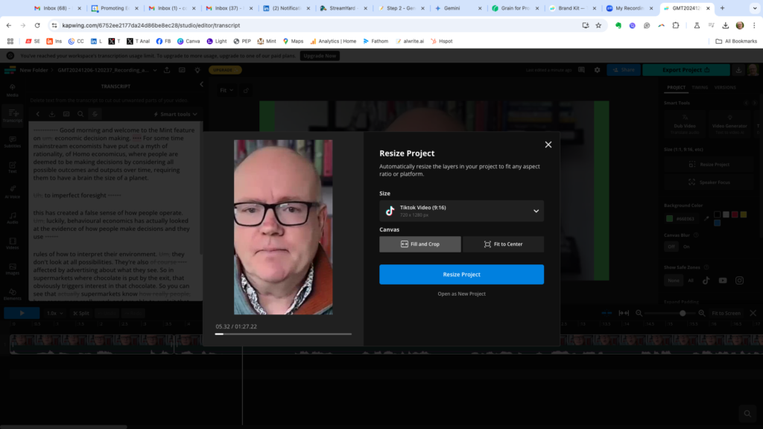Open the Subtitles sidebar panel
The height and width of the screenshot is (429, 763).
pyautogui.click(x=12, y=140)
